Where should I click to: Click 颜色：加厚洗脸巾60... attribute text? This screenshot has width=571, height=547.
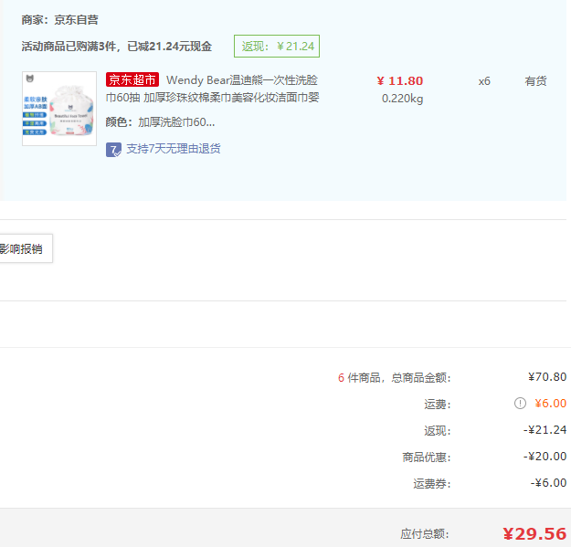[x=160, y=122]
